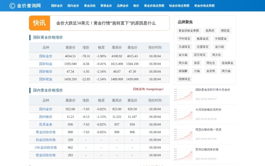265x166 pixels.
Task: Open 国际金价 in the navigation bar
Action: [57, 6]
